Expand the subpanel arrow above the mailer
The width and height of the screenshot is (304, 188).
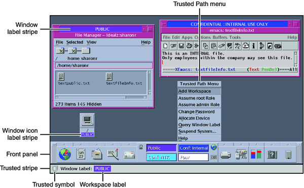(x=129, y=144)
